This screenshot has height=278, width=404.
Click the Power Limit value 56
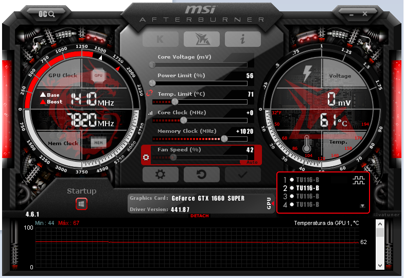point(250,76)
